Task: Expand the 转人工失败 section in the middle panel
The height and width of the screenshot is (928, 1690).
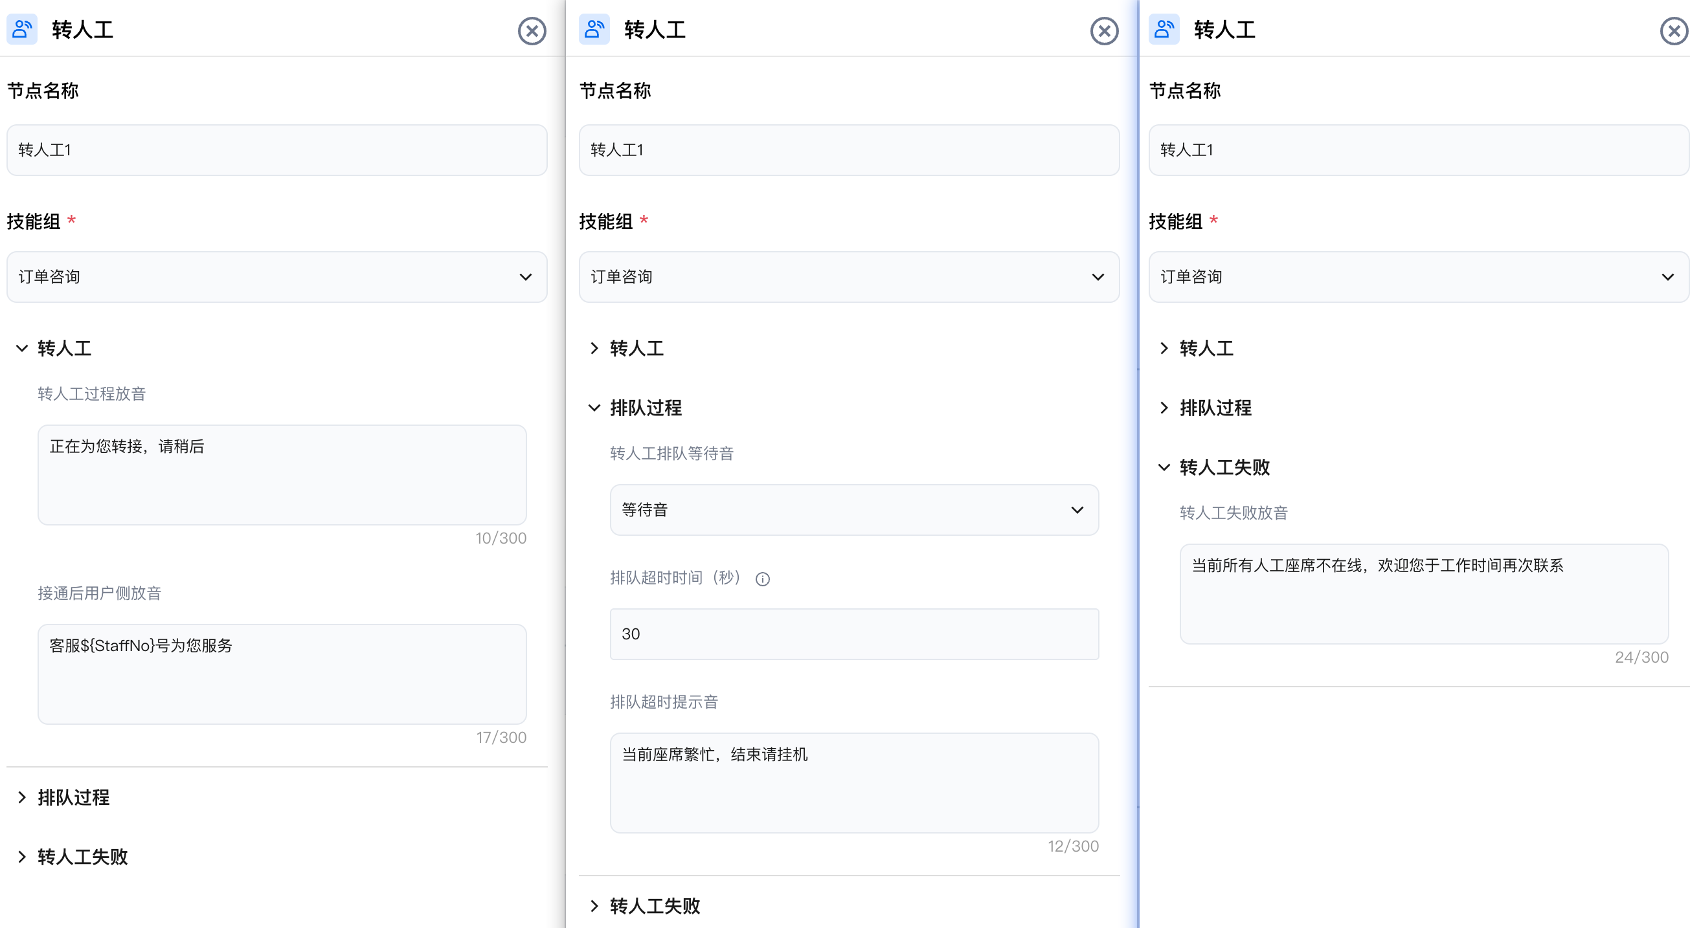Action: pyautogui.click(x=645, y=906)
